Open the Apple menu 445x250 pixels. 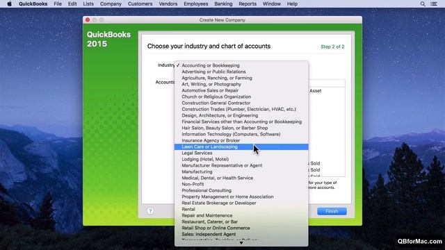tap(9, 4)
